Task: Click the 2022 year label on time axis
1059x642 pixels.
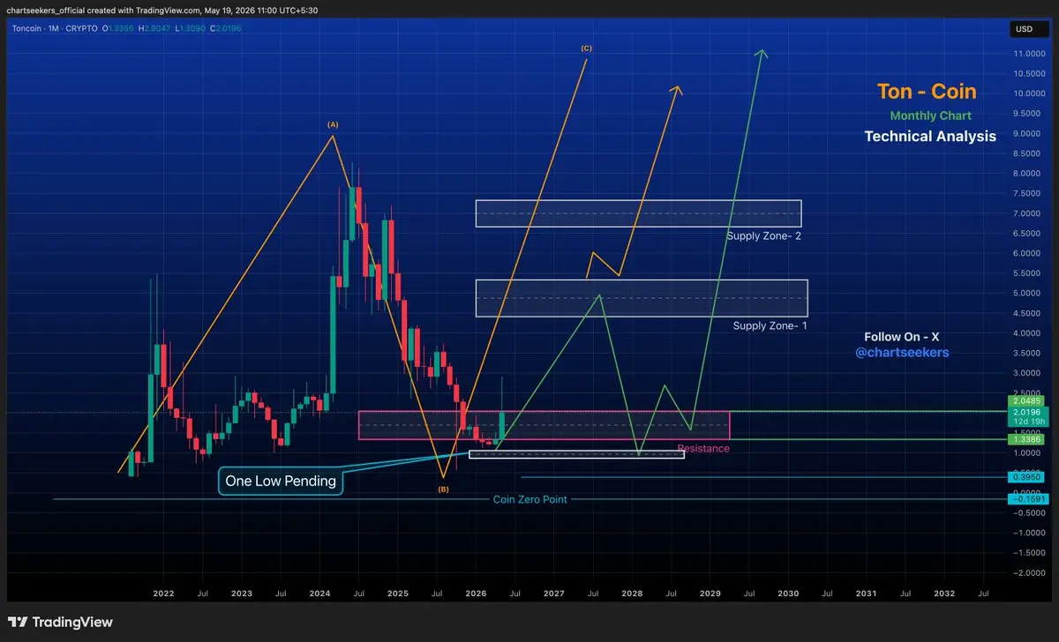Action: tap(163, 594)
